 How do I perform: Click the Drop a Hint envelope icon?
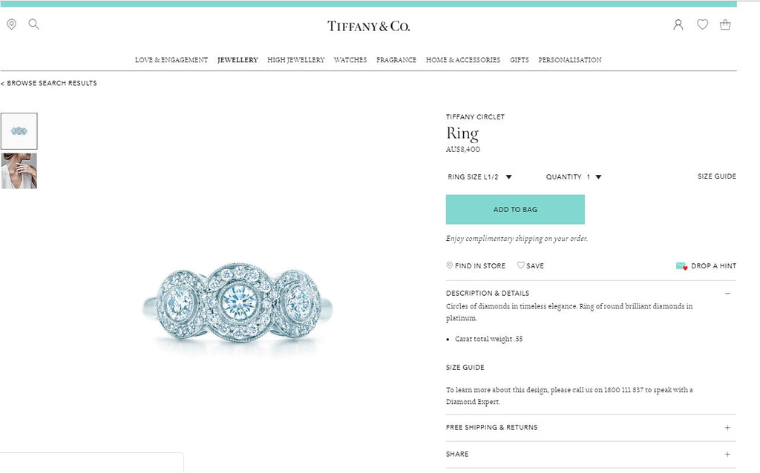tap(681, 266)
